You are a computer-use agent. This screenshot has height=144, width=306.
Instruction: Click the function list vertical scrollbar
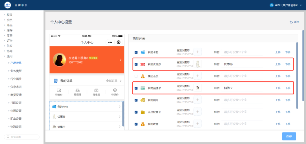[x=297, y=75]
